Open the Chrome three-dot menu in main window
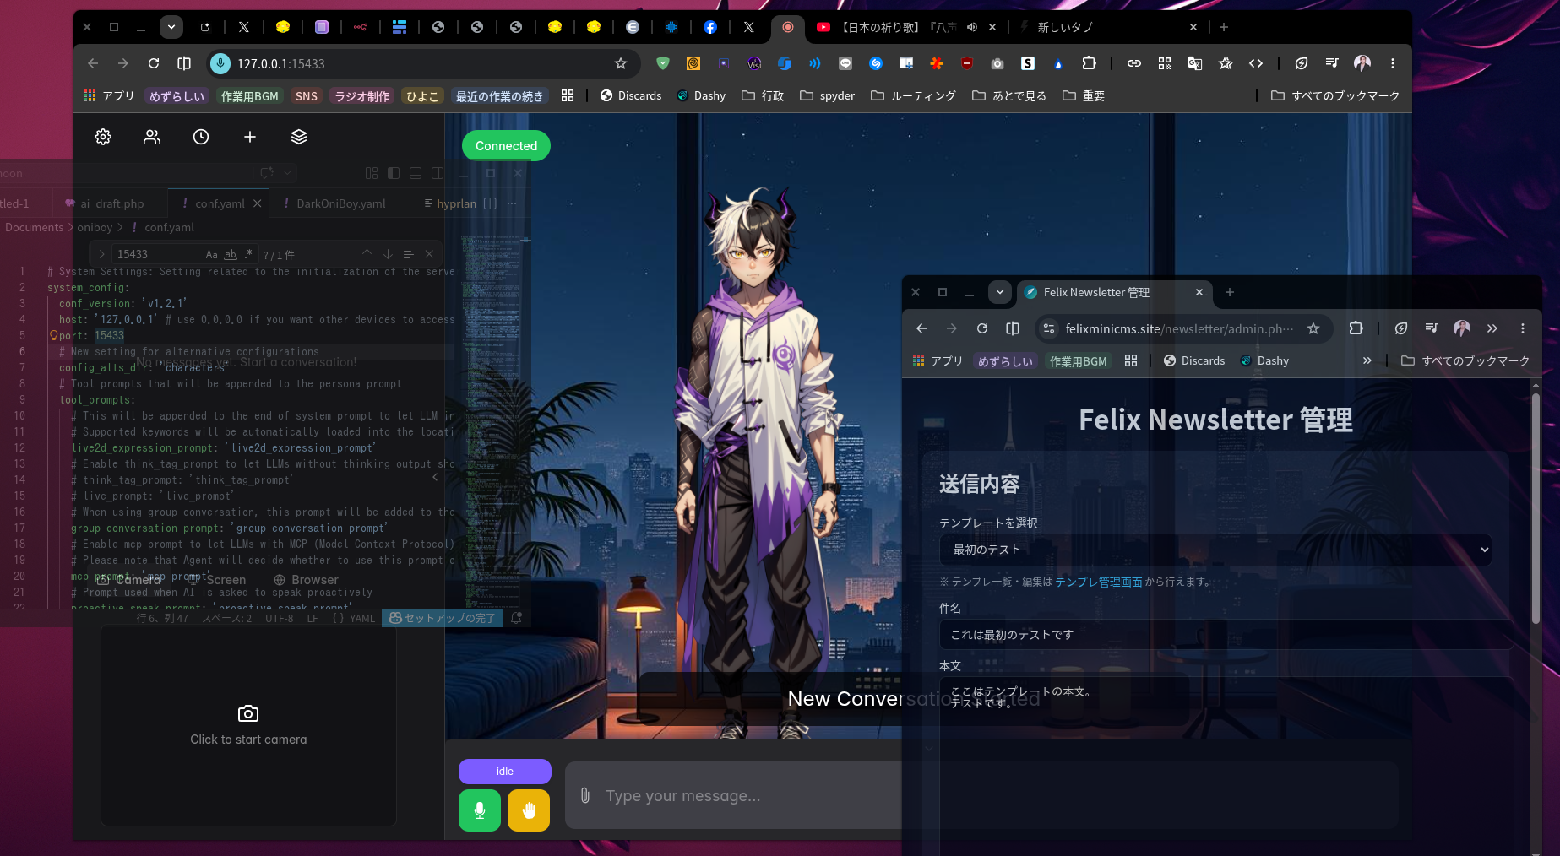1560x856 pixels. coord(1393,63)
